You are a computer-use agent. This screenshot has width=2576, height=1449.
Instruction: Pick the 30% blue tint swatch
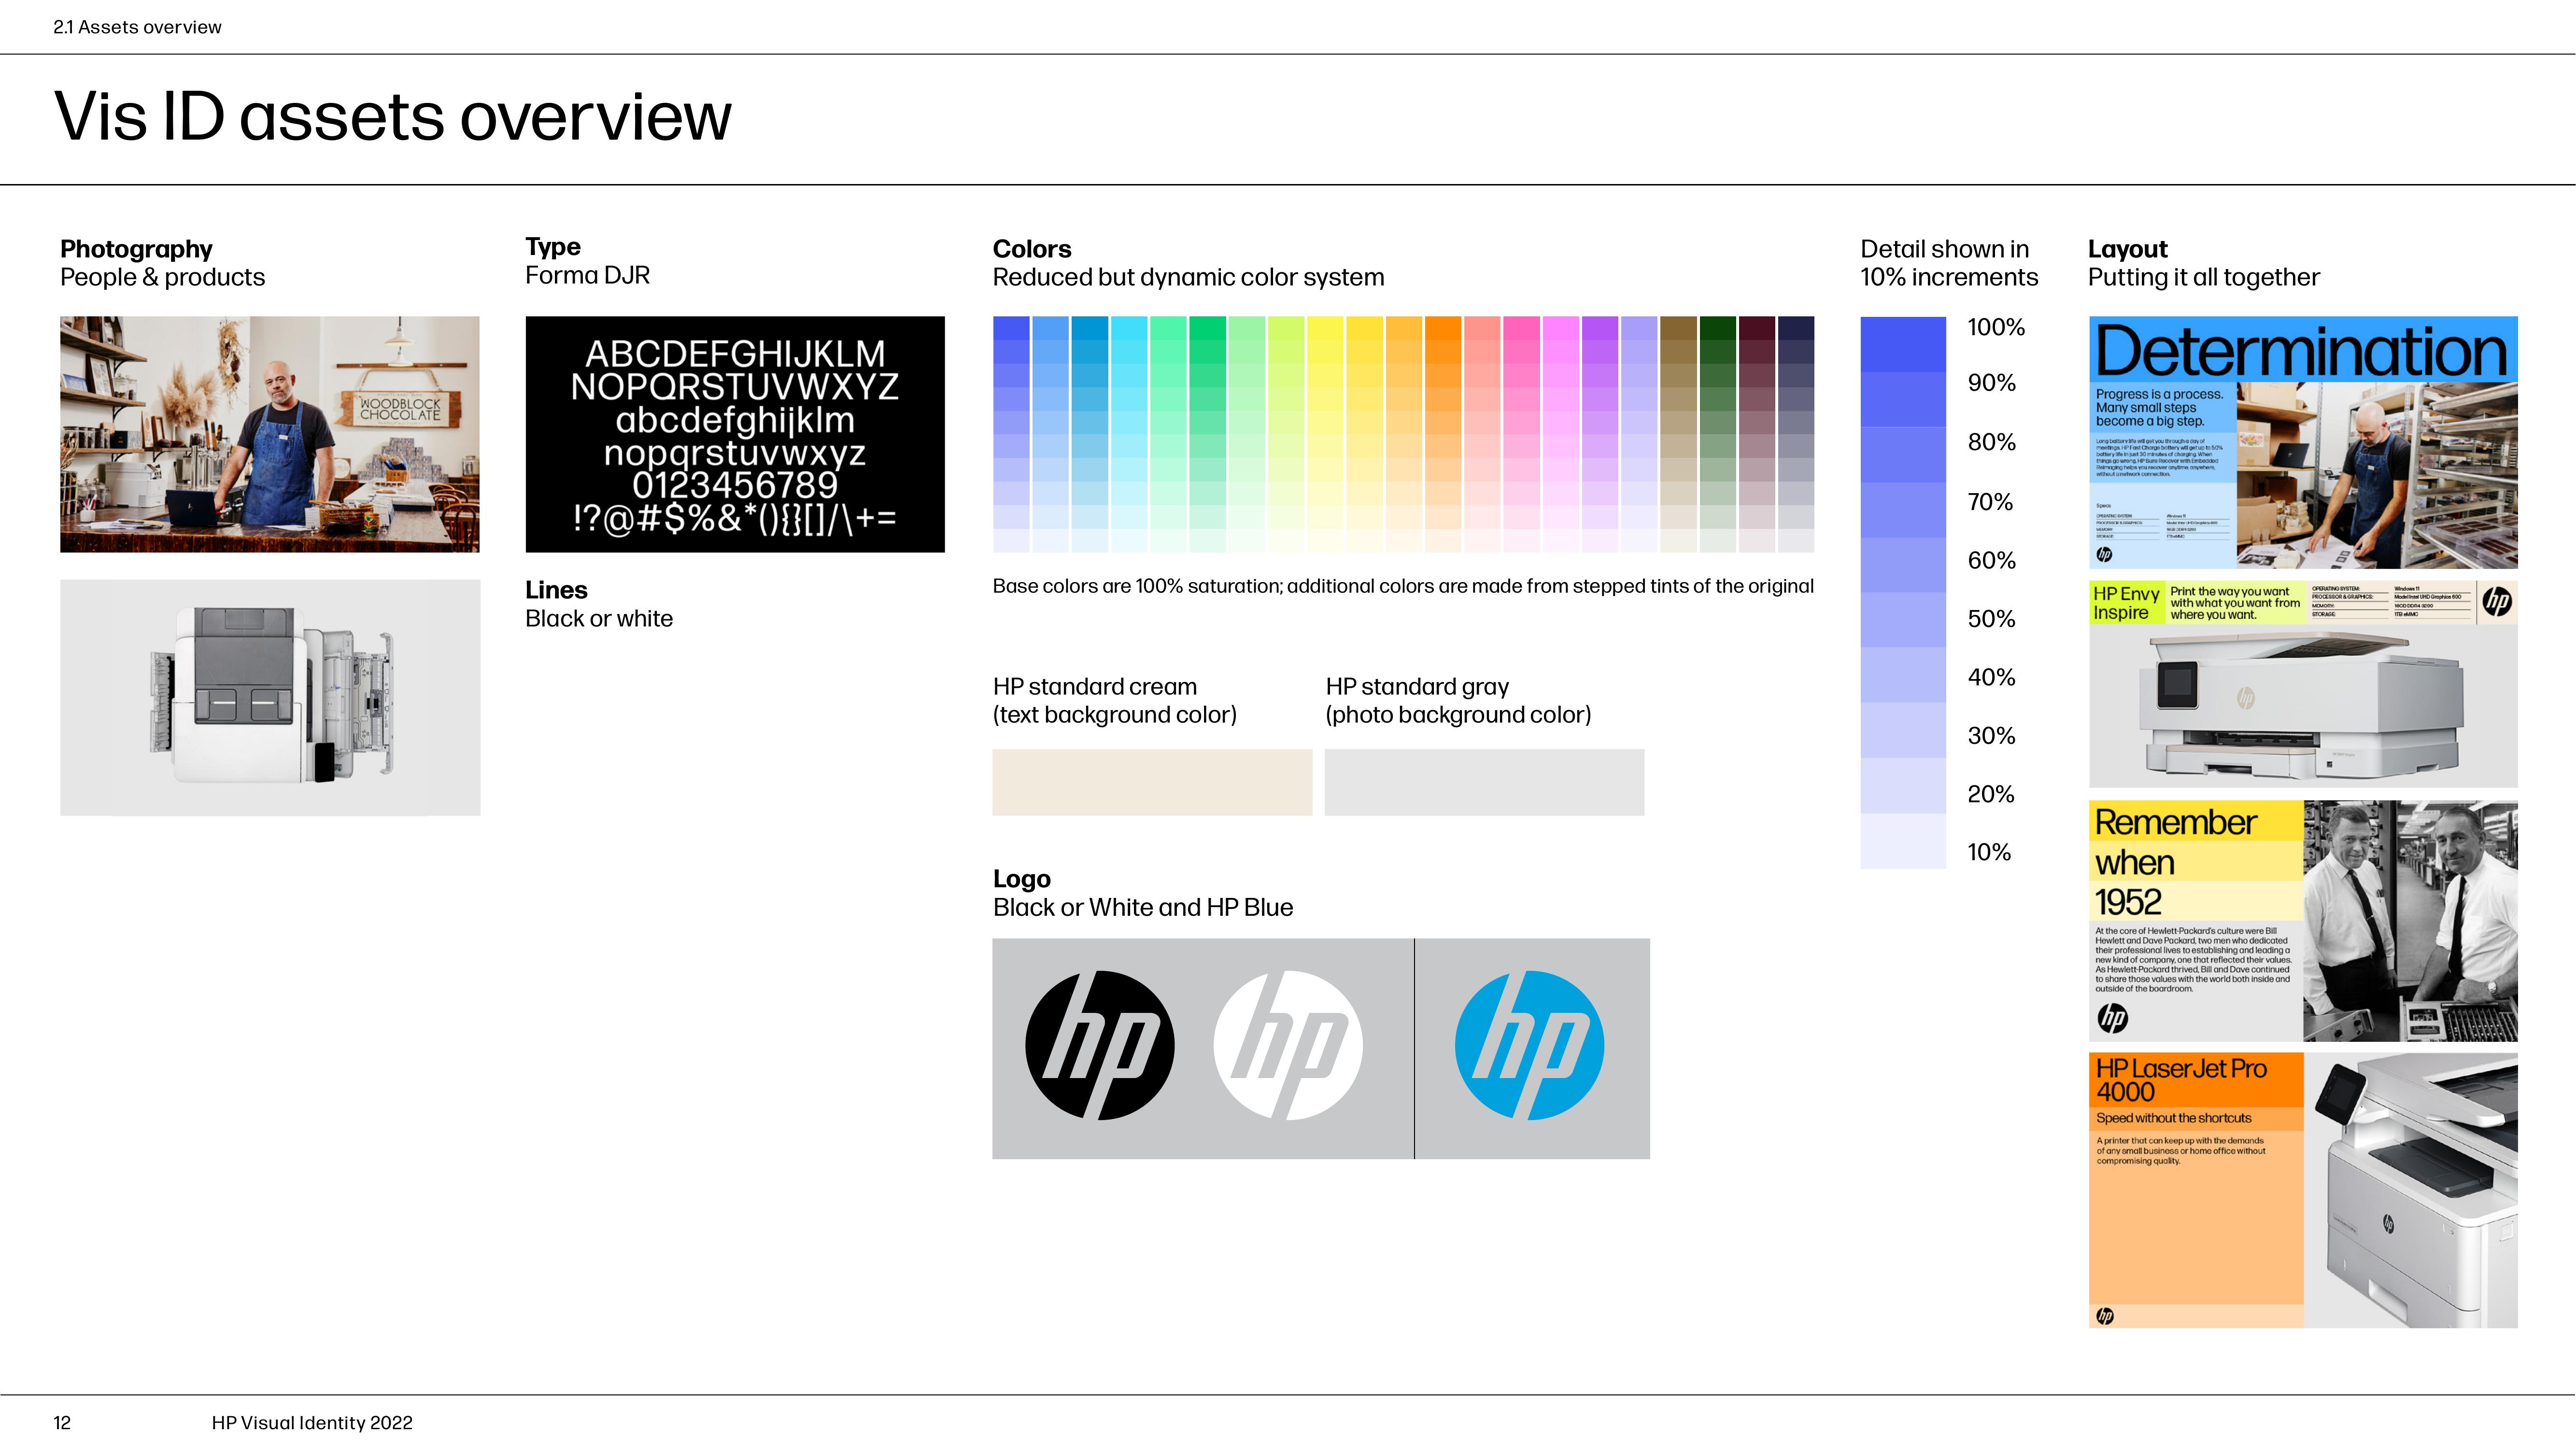[x=1903, y=731]
